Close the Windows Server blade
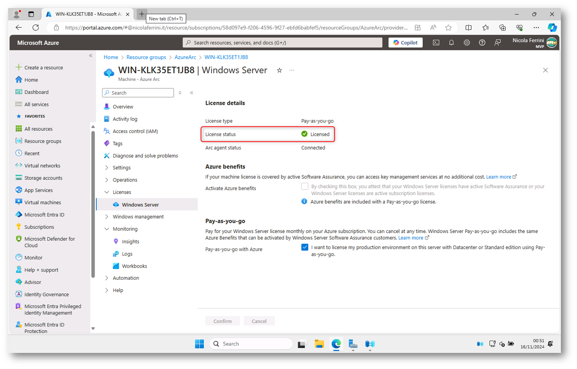 (x=545, y=70)
